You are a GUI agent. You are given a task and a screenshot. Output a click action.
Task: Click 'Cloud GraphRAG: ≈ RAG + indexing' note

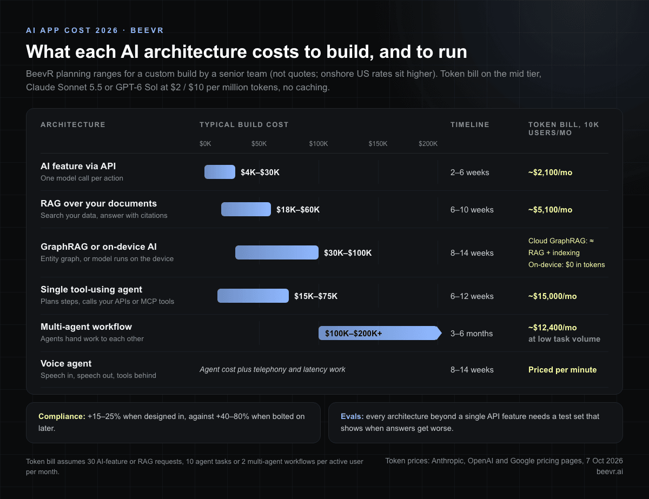tap(561, 247)
